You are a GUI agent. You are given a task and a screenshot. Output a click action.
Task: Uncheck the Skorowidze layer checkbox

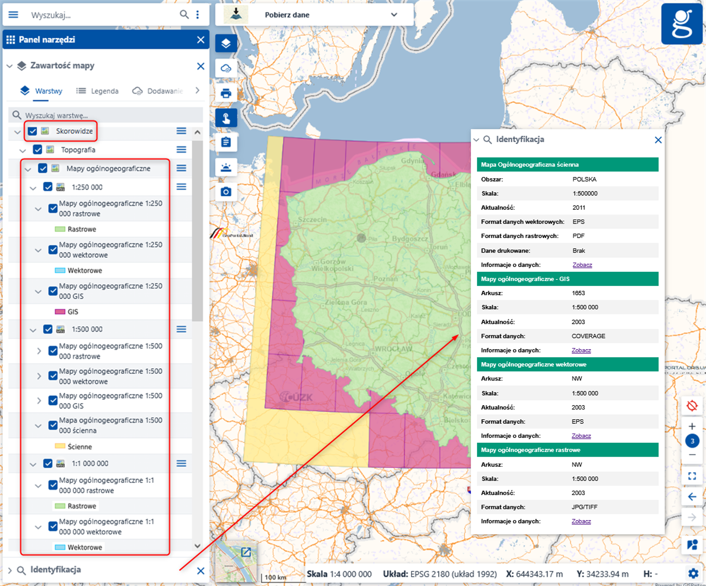click(33, 131)
